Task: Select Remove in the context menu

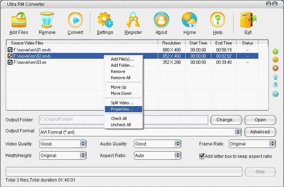Action: coord(124,71)
